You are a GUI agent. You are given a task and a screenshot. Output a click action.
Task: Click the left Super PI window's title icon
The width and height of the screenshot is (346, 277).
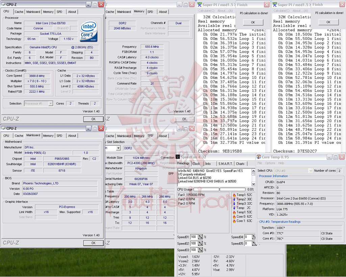[x=199, y=4]
